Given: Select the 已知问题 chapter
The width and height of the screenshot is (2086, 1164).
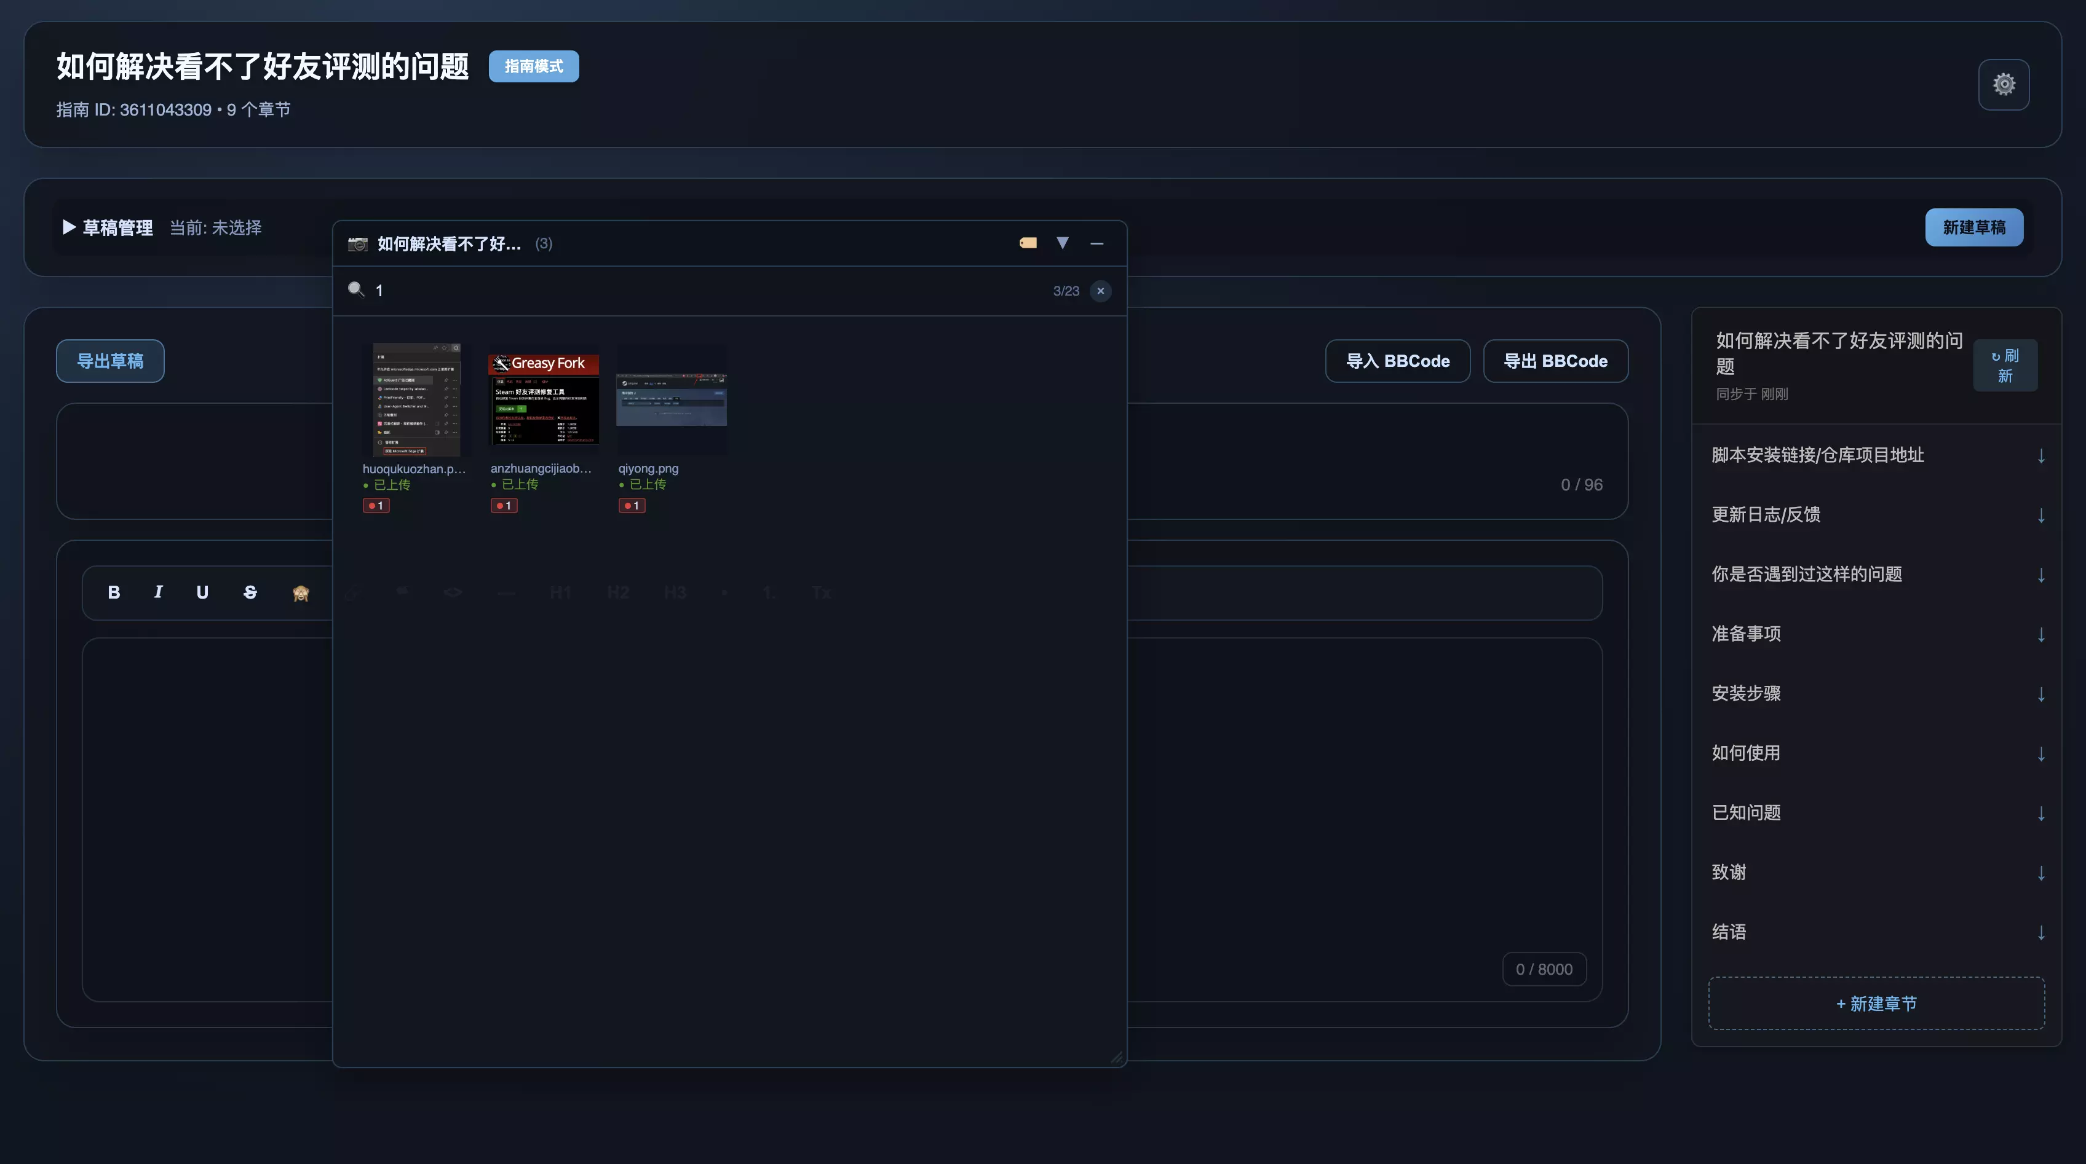Looking at the screenshot, I should coord(1747,812).
